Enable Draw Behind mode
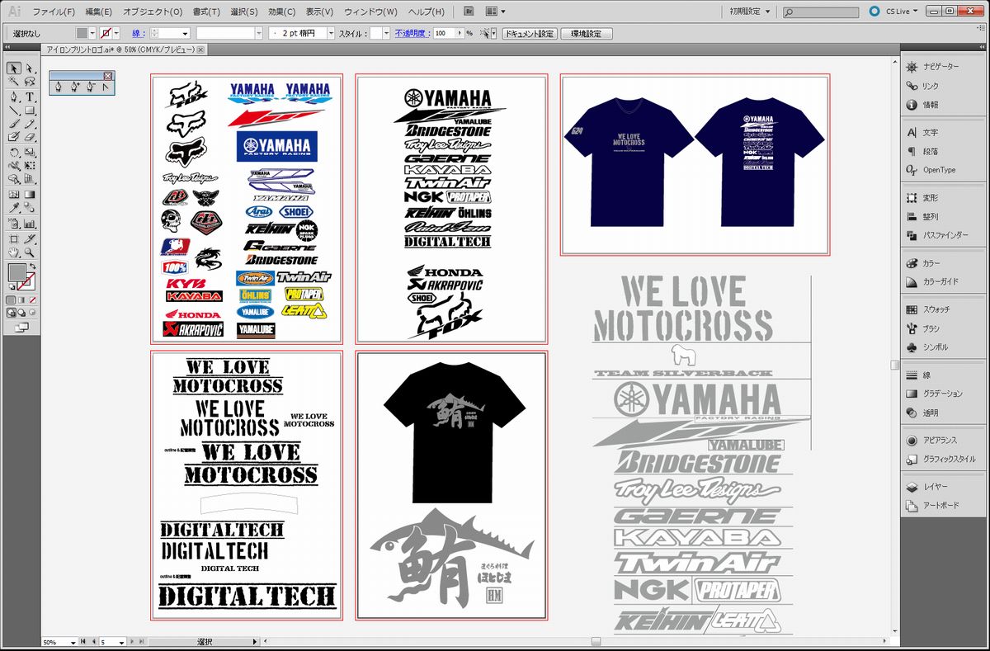The height and width of the screenshot is (651, 990). tap(21, 313)
